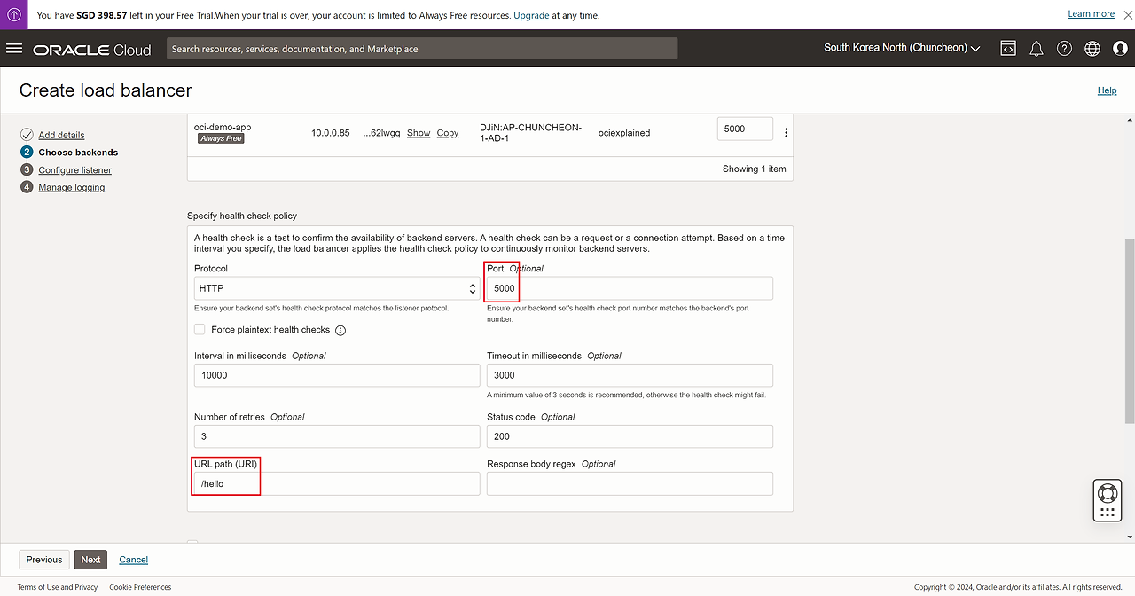Open Cloud Shell developer tools icon
Screen dimensions: 1135x596
[x=1008, y=49]
